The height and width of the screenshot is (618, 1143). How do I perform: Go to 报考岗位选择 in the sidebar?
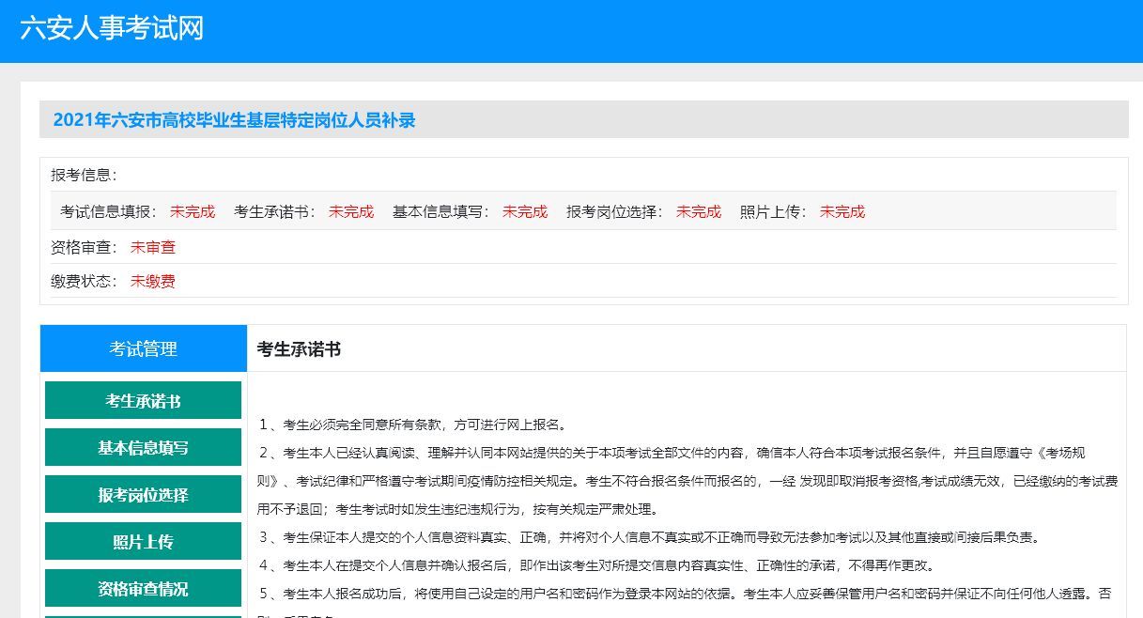143,495
